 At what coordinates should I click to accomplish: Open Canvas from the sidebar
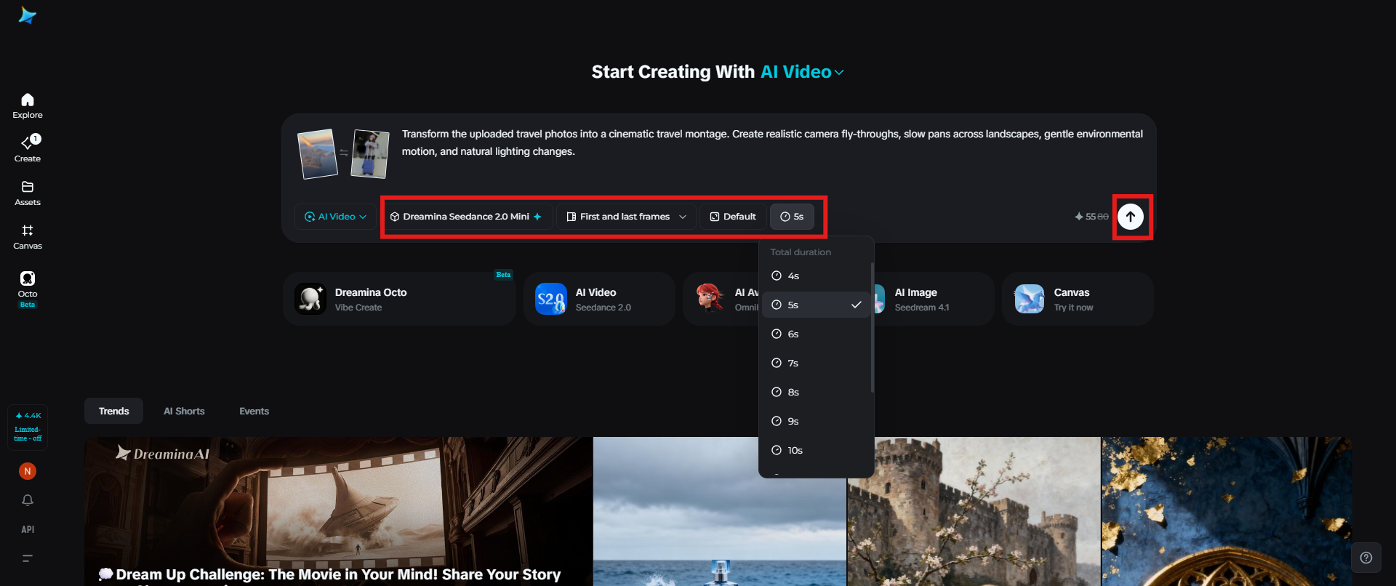[x=28, y=237]
